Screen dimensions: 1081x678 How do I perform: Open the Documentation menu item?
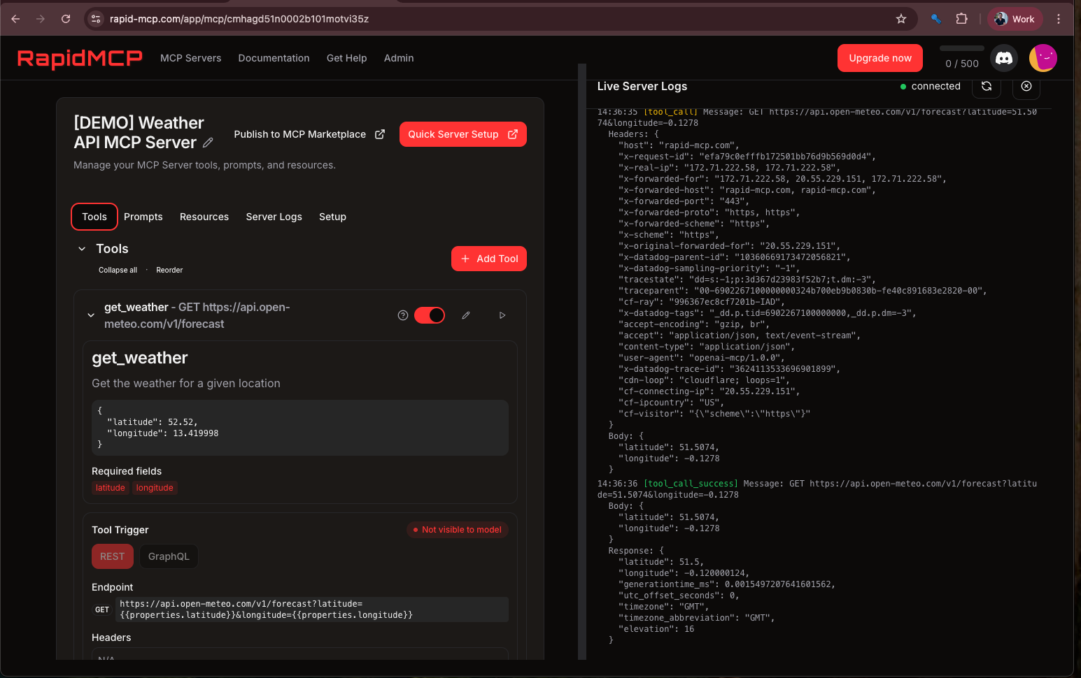274,58
